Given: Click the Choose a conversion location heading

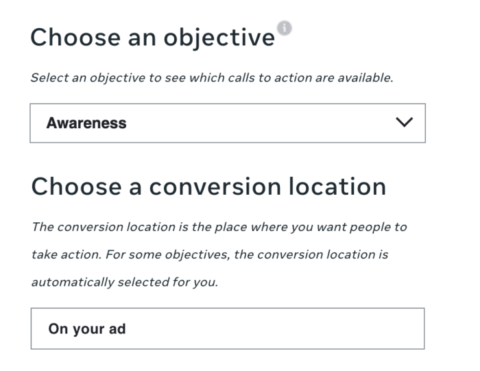Looking at the screenshot, I should [208, 187].
